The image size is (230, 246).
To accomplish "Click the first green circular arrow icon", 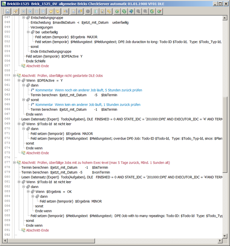I will coord(117,11).
